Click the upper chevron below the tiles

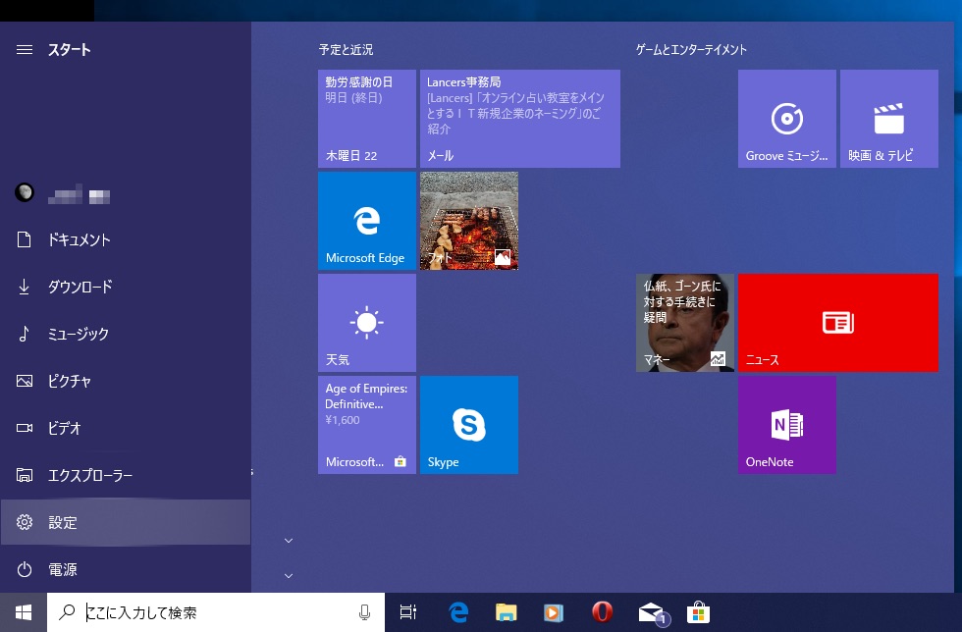click(289, 541)
